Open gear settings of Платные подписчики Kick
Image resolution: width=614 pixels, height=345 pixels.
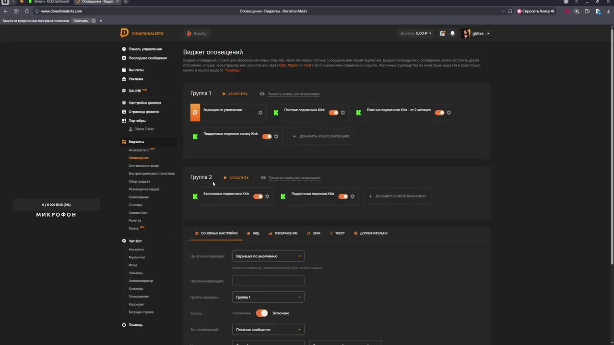pyautogui.click(x=342, y=113)
